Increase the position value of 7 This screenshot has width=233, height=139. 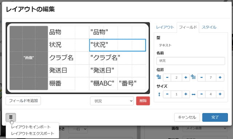[220, 77]
